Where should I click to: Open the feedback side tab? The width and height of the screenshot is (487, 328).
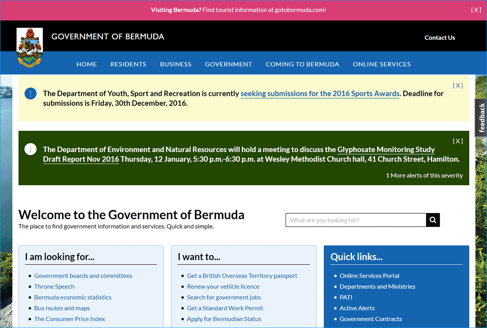pos(481,118)
